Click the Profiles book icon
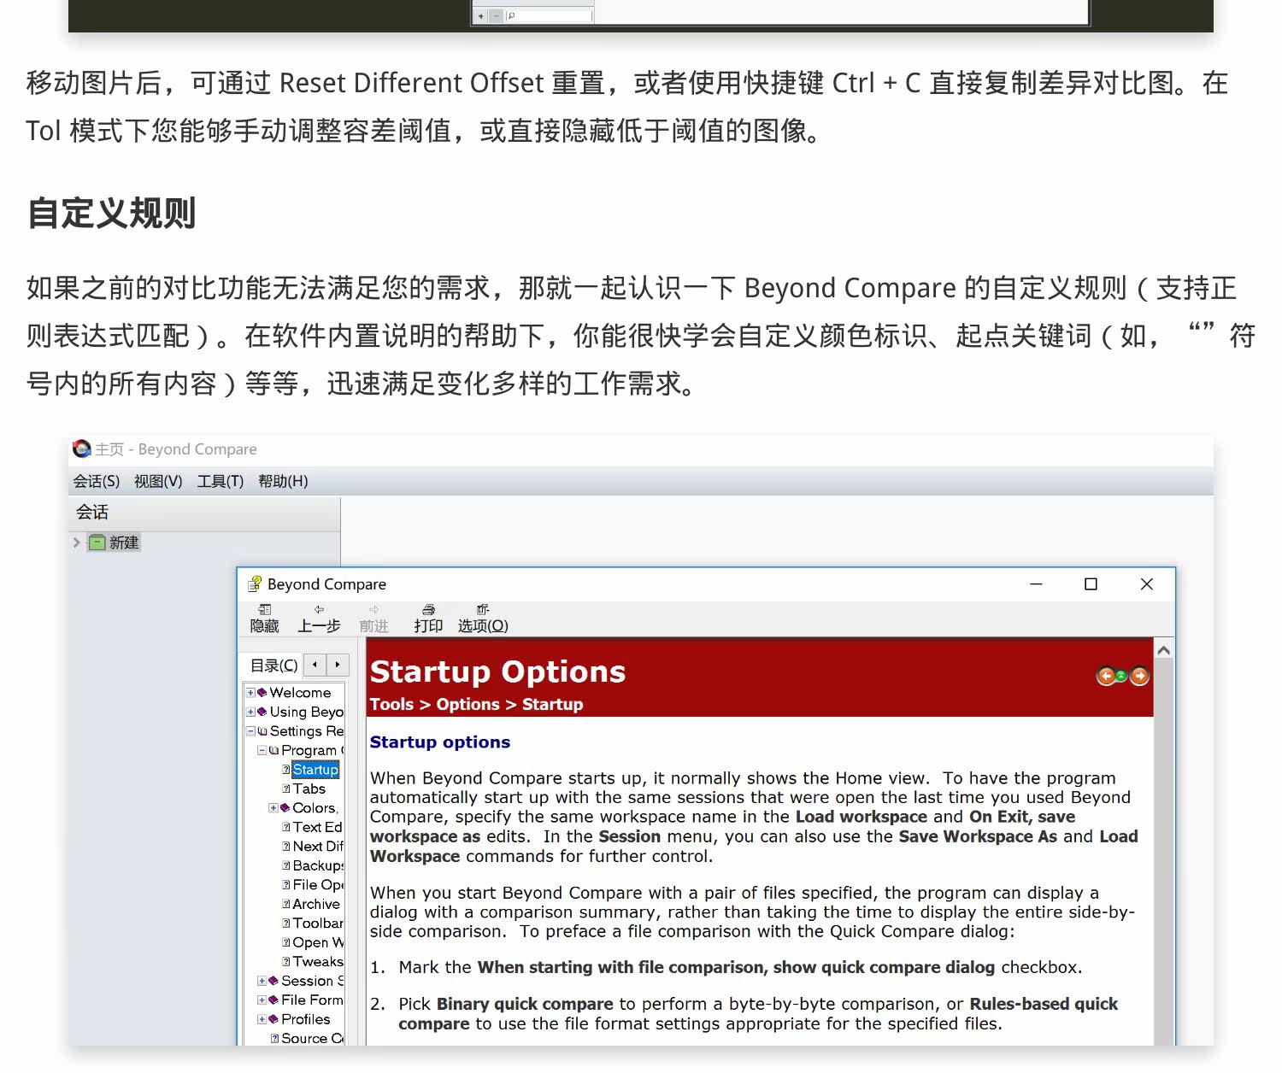 click(273, 1019)
